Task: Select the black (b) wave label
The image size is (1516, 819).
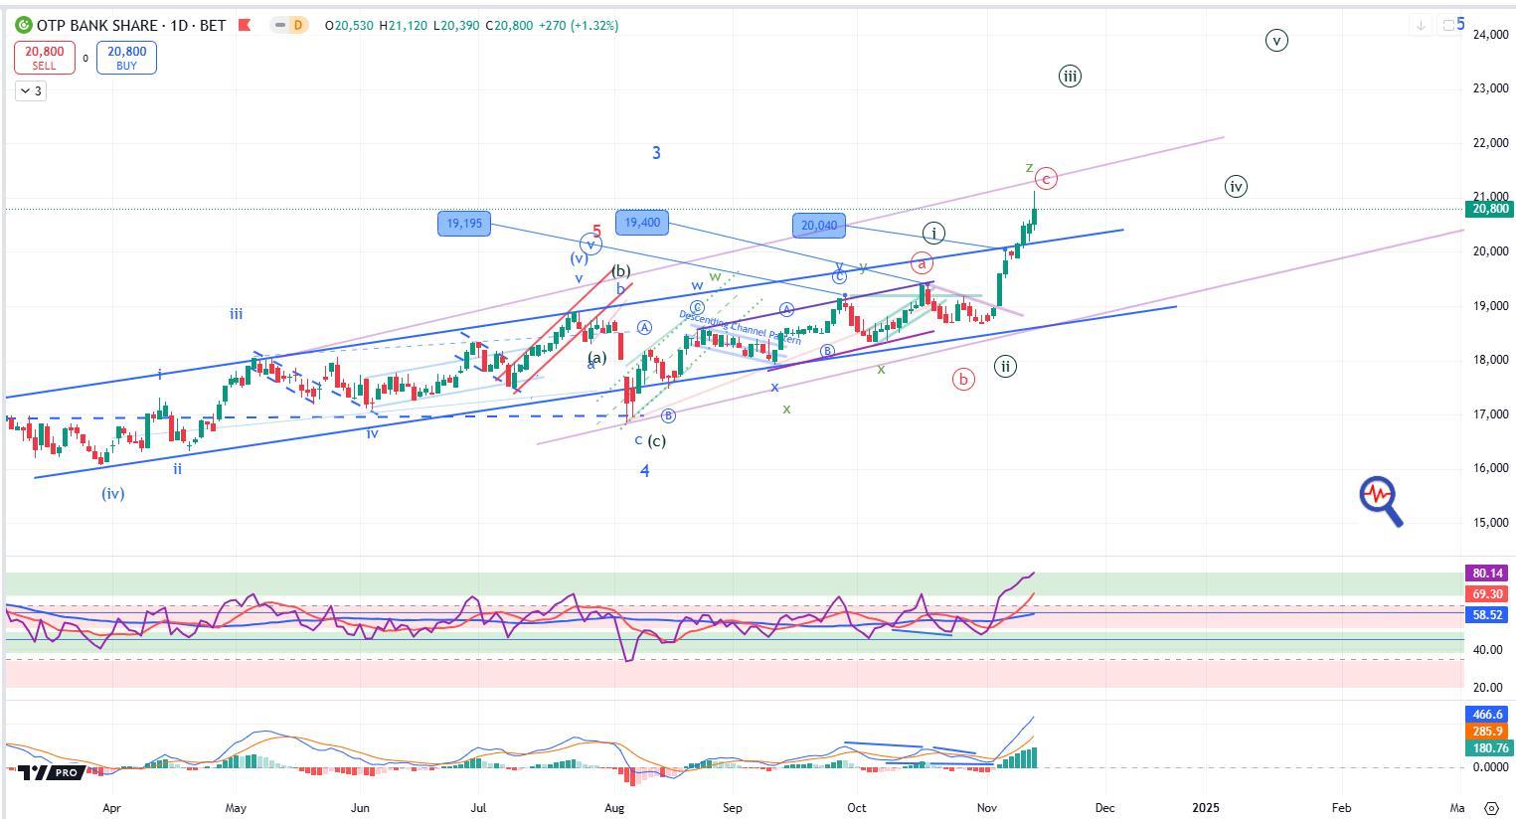Action: tap(621, 271)
